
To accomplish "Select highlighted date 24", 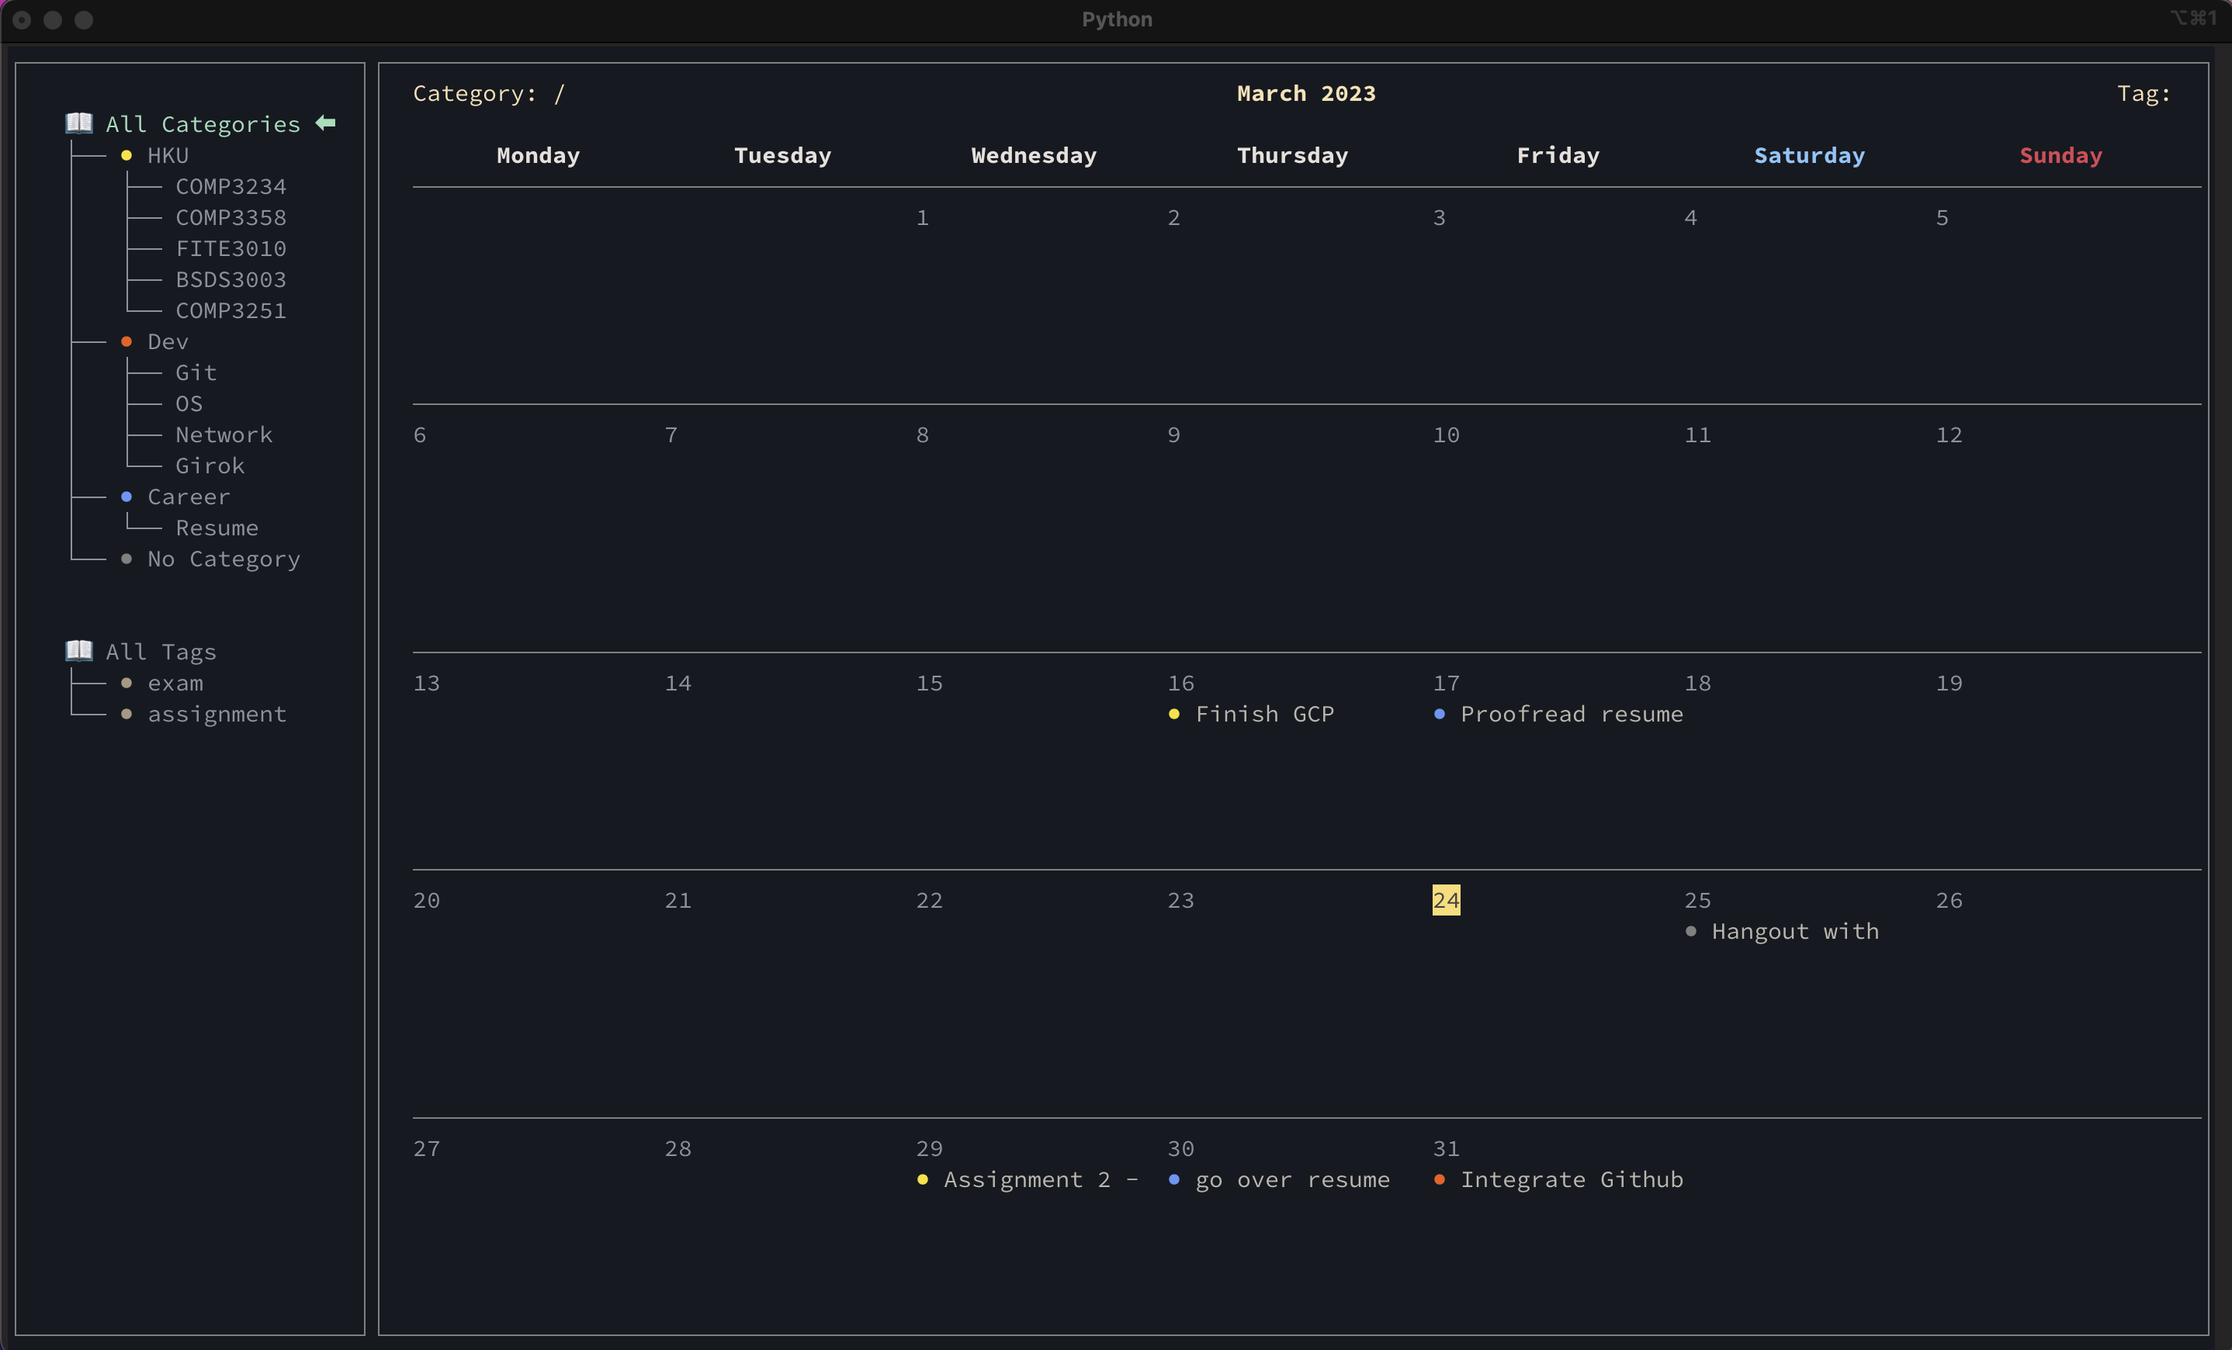I will pos(1446,900).
